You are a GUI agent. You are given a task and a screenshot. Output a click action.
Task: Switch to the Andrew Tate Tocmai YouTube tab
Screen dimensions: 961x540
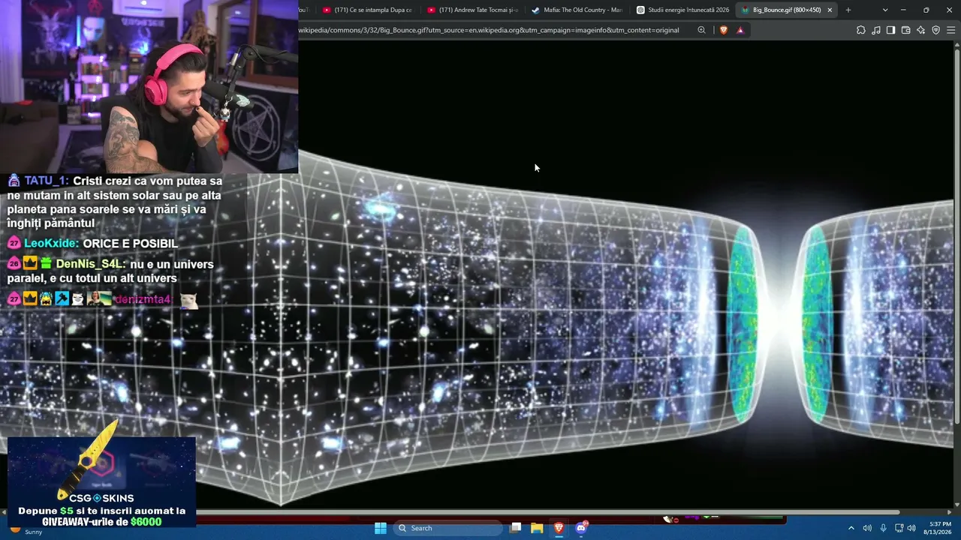click(x=472, y=10)
